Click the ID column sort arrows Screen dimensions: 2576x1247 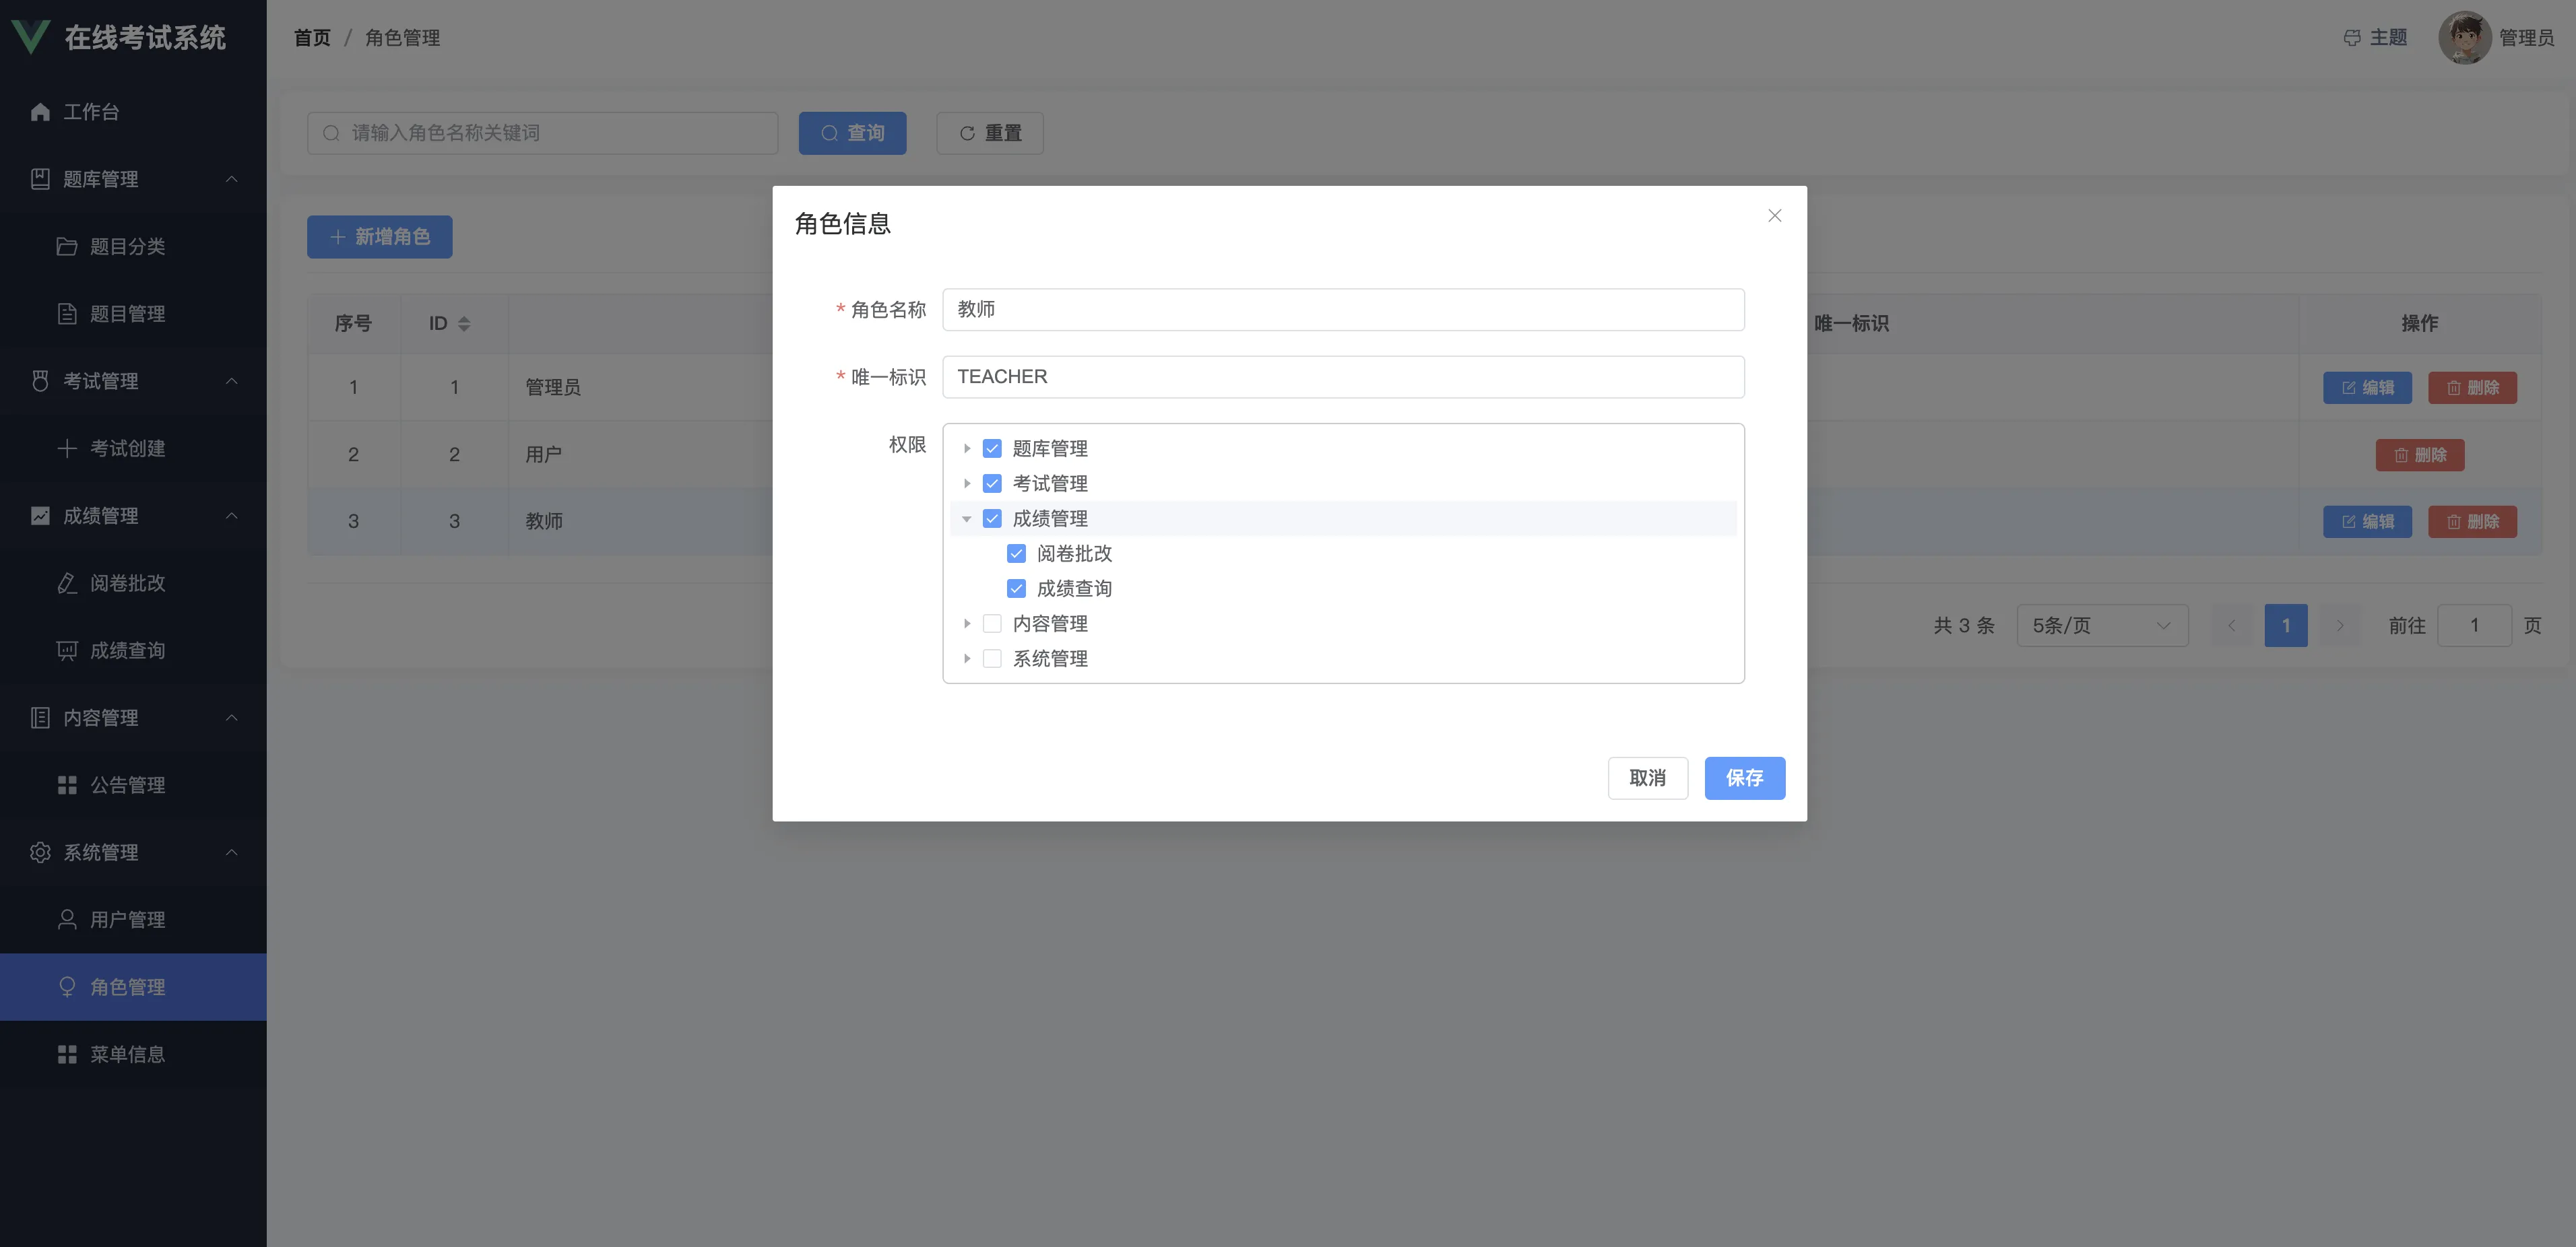click(x=464, y=324)
